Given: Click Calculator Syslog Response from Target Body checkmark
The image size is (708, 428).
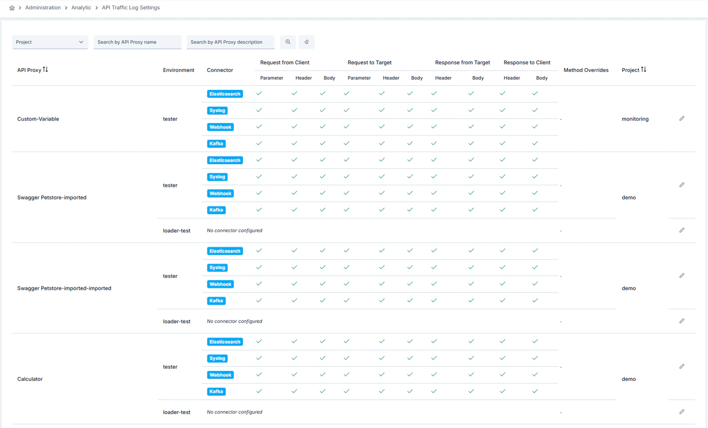Looking at the screenshot, I should point(471,358).
